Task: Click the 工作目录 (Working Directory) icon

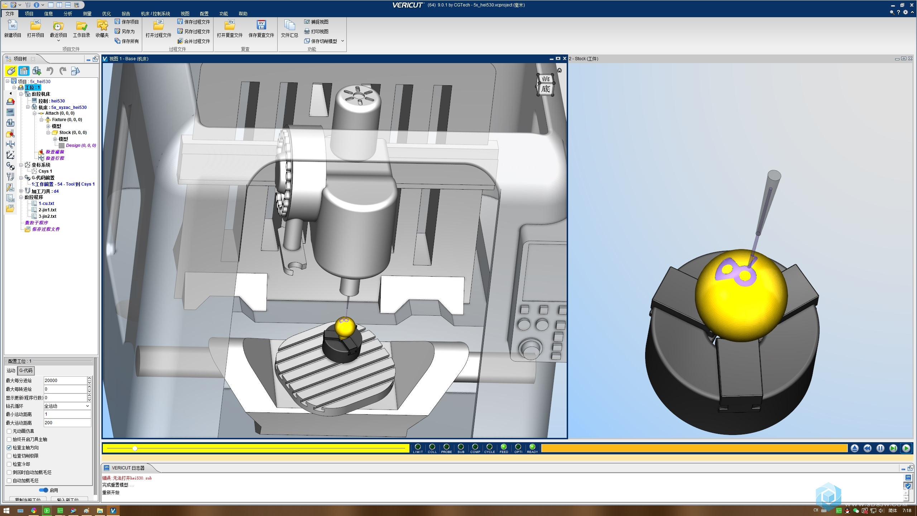Action: (81, 25)
